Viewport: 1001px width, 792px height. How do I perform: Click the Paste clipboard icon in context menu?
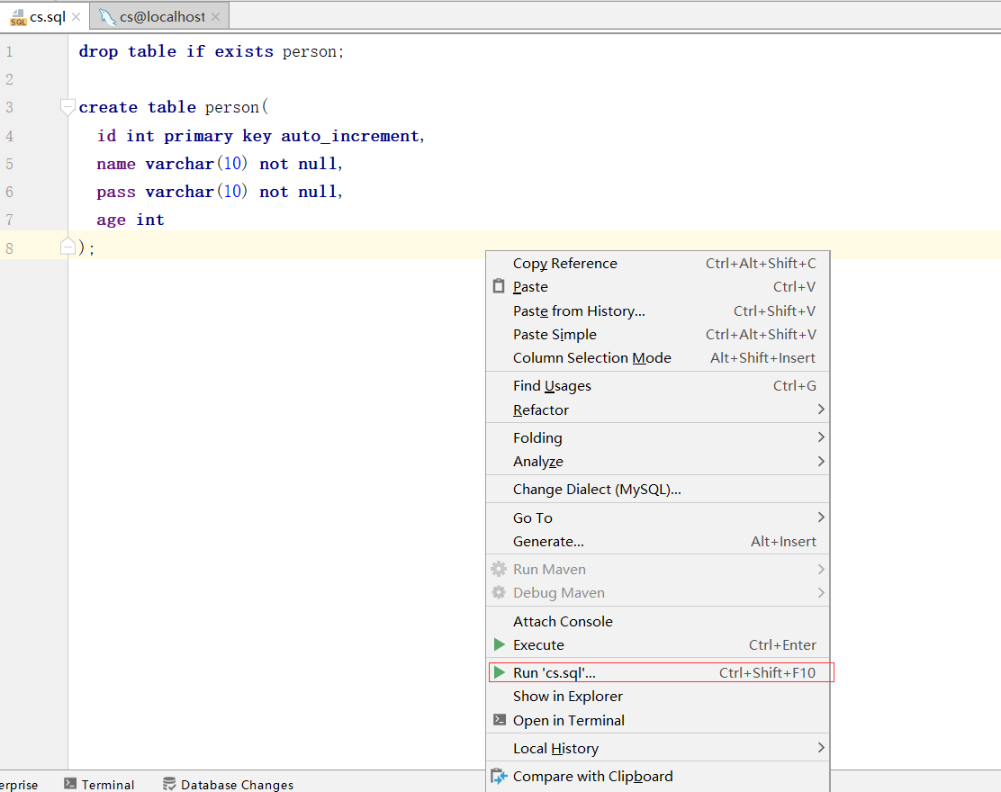click(499, 286)
